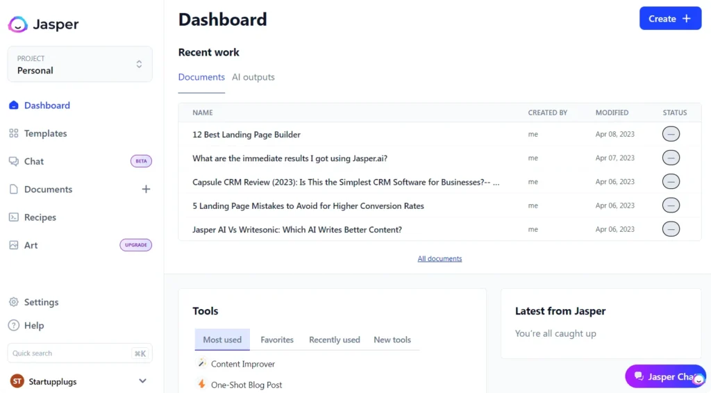Open Templates via its grid icon
Screen dimensions: 711x393
(x=13, y=133)
